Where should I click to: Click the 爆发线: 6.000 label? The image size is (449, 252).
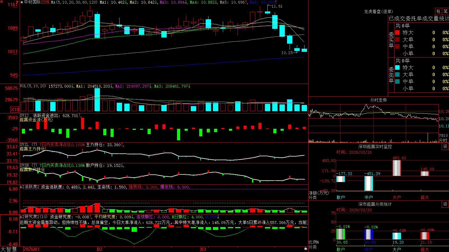pos(175,187)
